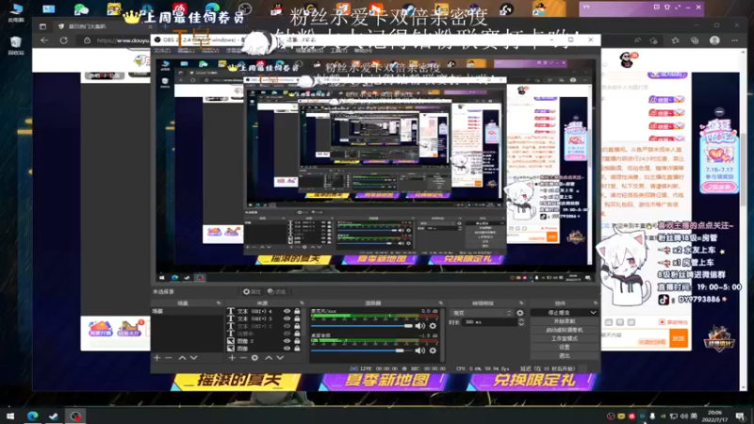Add a new scene with the plus button
Image resolution: width=754 pixels, height=424 pixels.
[x=156, y=358]
